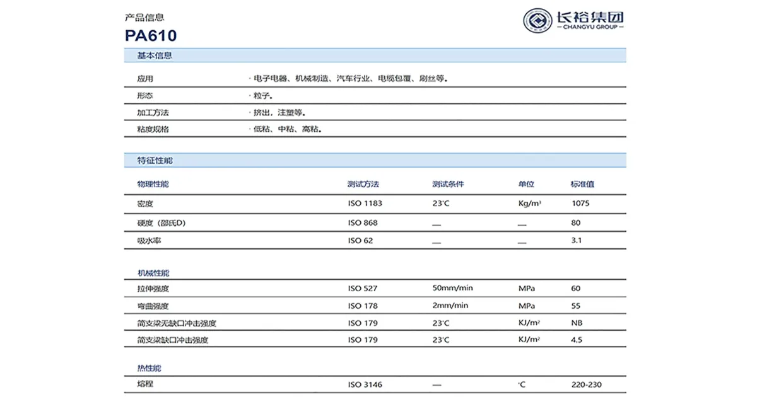Screen dimensions: 757x397
Task: Click the 50mm/min test condition
Action: [x=452, y=288]
